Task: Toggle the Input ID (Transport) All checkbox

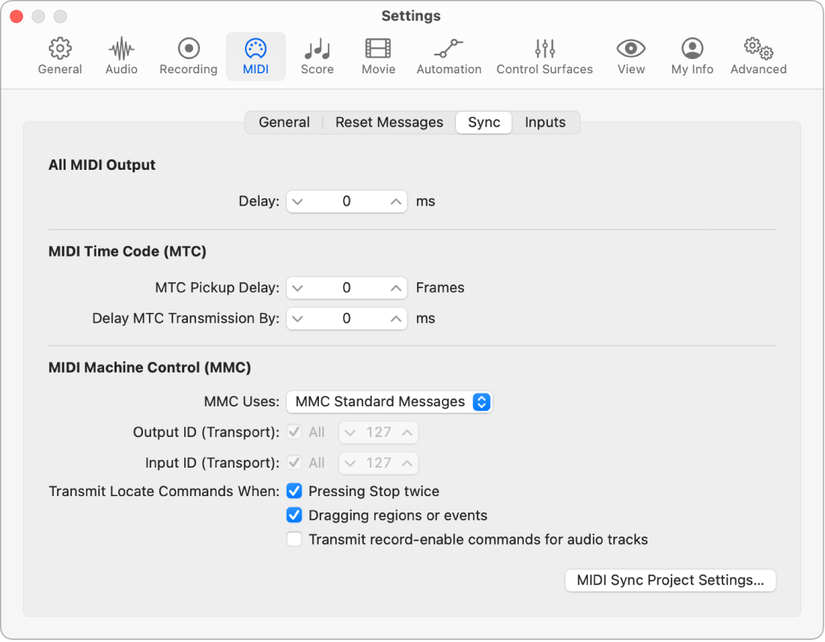Action: 294,462
